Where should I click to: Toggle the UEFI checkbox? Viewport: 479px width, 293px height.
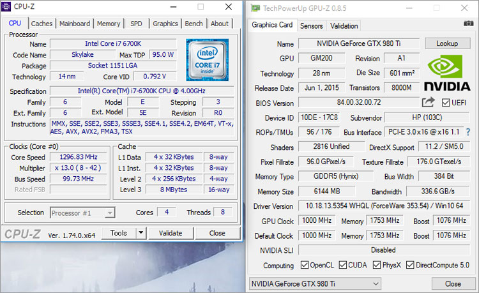[x=445, y=103]
